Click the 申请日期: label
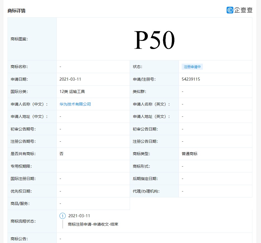Viewport: 261px width, 243px height. click(19, 79)
